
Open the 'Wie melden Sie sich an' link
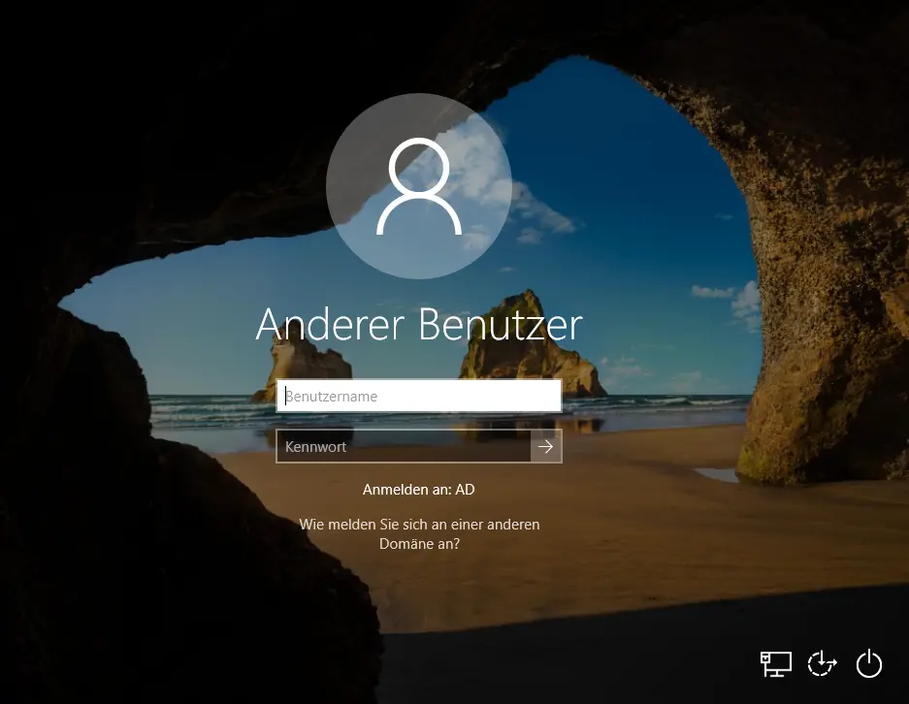tap(419, 525)
